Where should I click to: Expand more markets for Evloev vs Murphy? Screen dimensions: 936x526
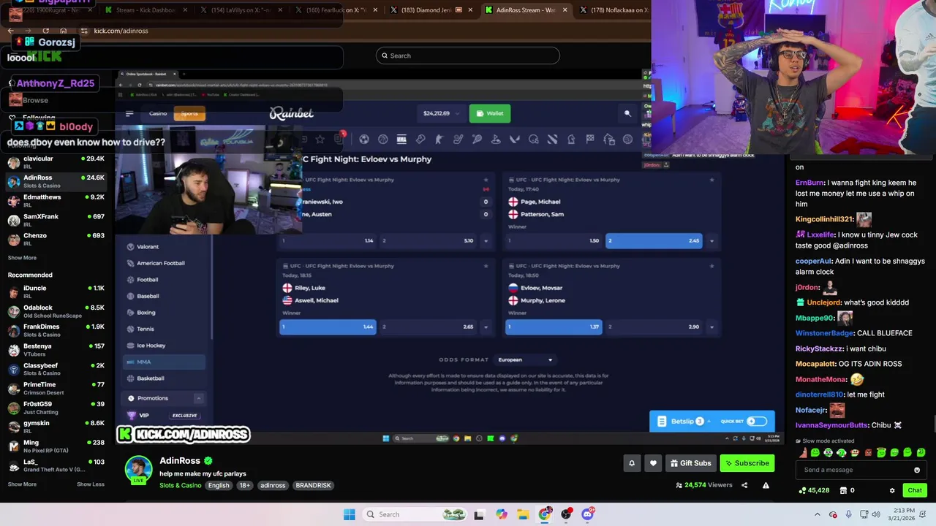[712, 327]
